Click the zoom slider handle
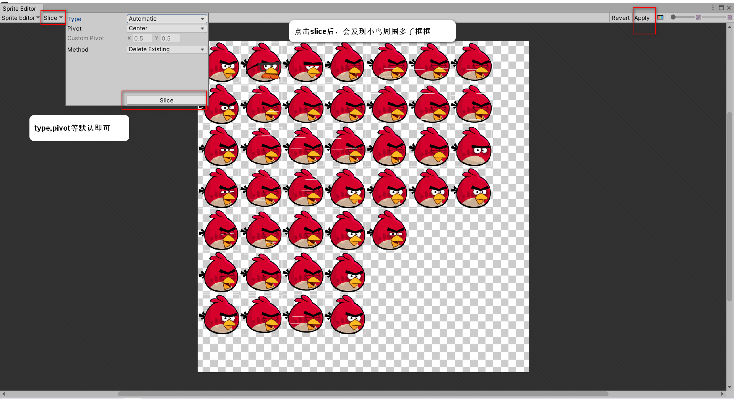The width and height of the screenshot is (734, 399). coord(673,17)
